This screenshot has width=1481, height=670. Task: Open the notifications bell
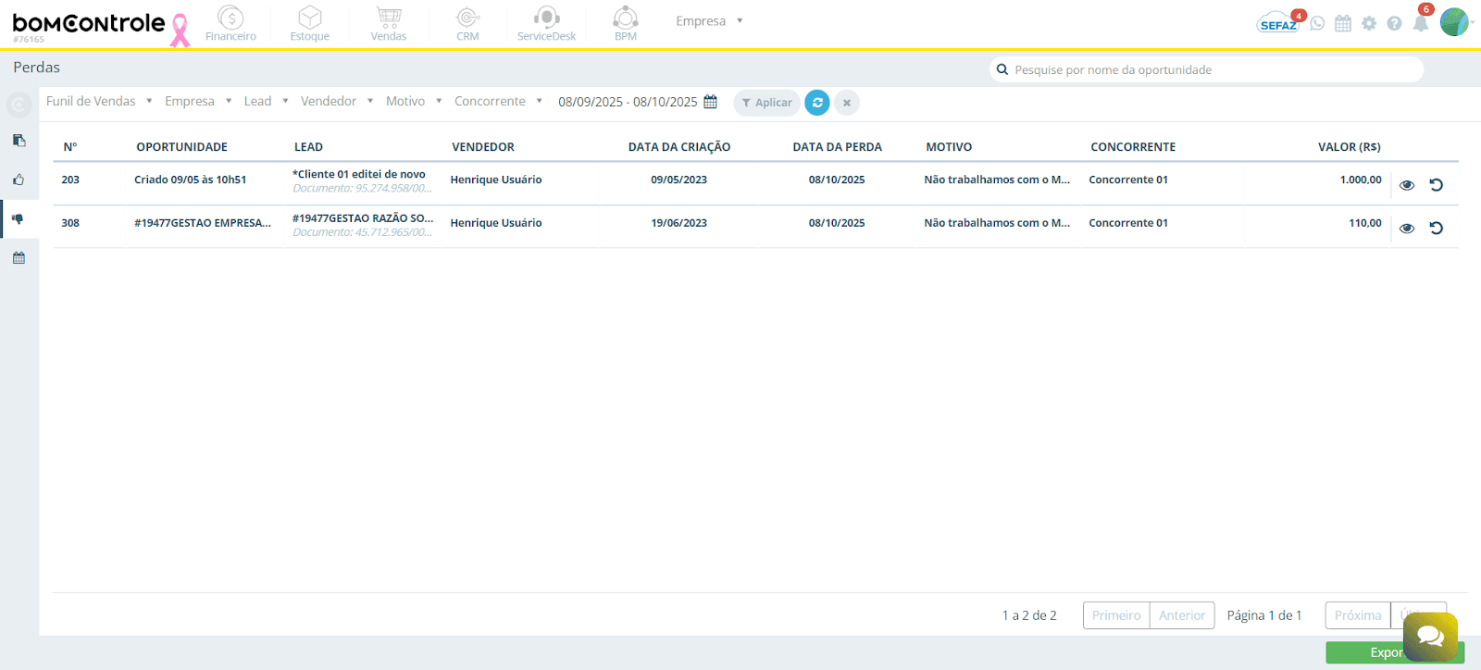[1421, 22]
